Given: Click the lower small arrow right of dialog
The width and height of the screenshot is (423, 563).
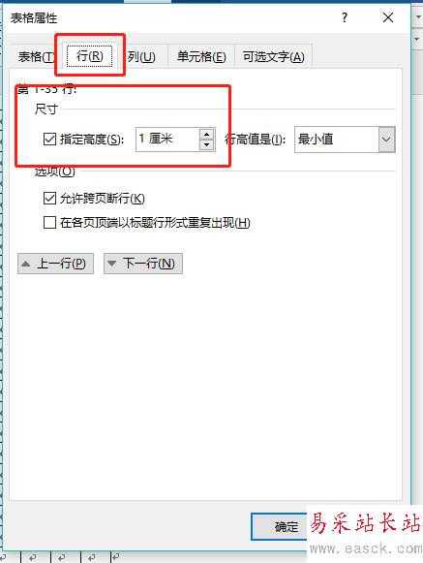Looking at the screenshot, I should pos(417,39).
